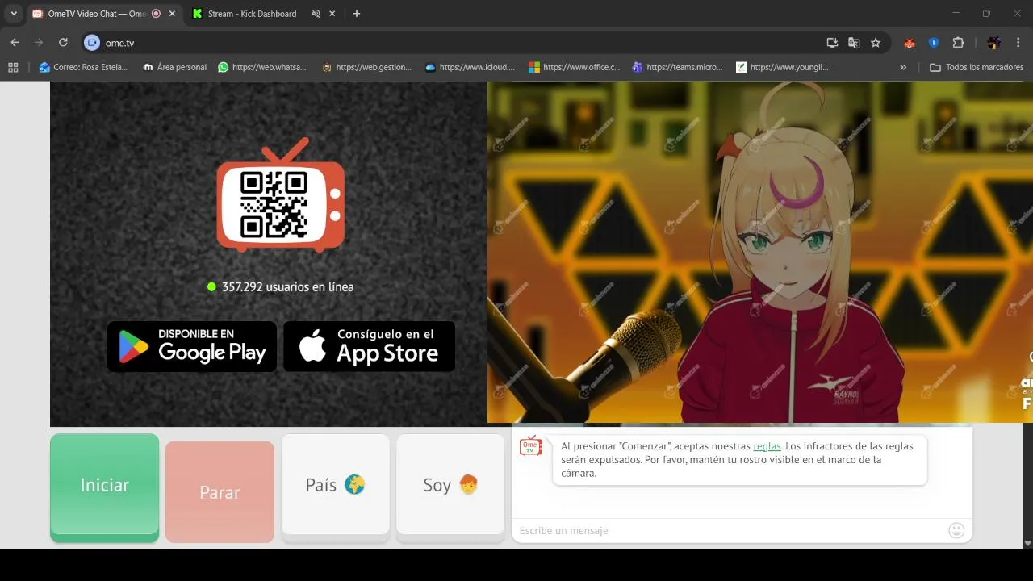
Task: Open Correo: Rosa Estela bookmark
Action: [83, 67]
